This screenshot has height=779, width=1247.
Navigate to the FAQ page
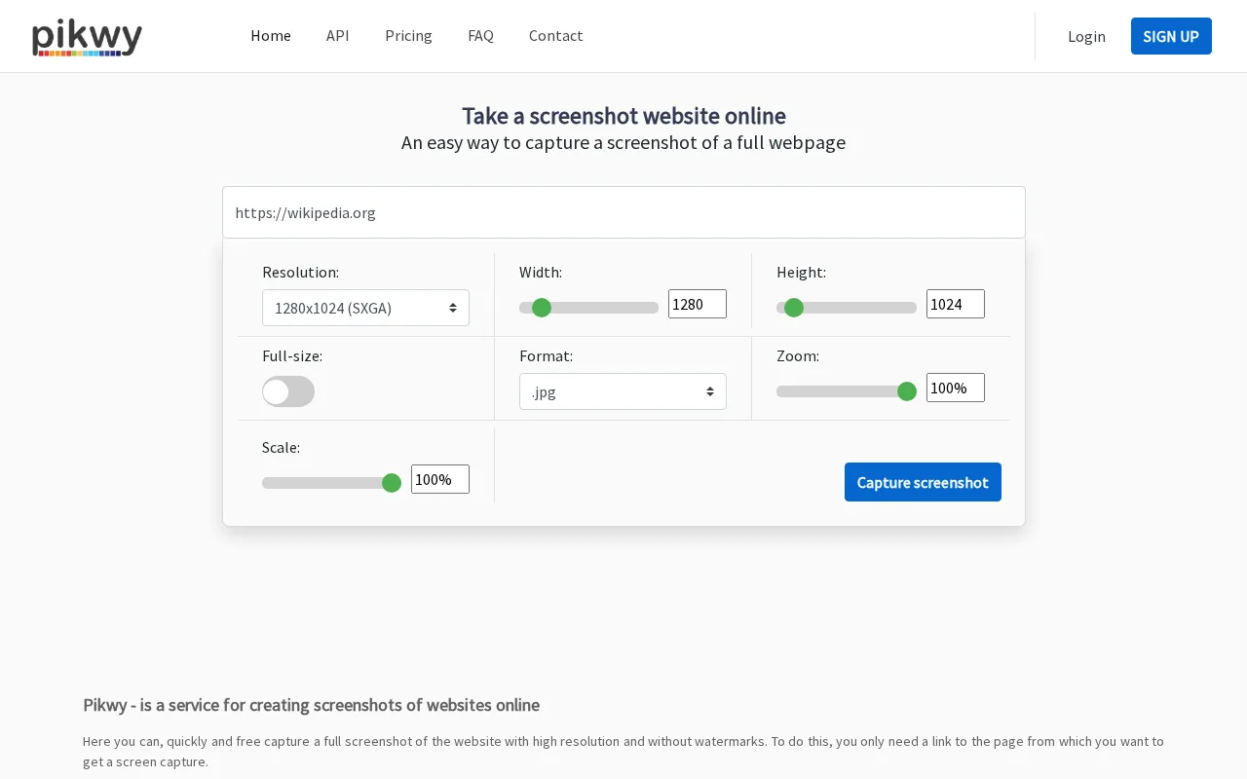pos(480,36)
